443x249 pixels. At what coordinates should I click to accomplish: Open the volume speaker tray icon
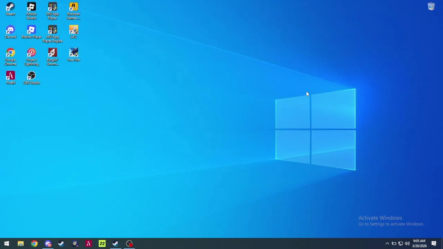click(x=407, y=243)
